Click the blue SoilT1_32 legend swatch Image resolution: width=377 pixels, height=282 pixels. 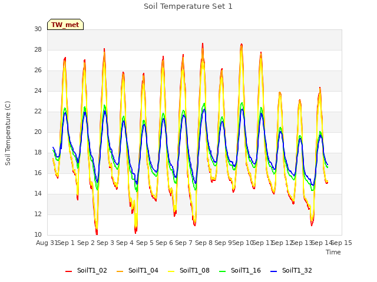coord(273,271)
